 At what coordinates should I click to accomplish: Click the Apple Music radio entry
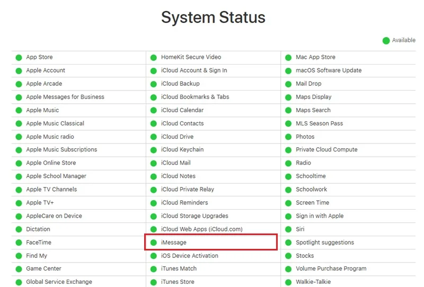pos(50,137)
